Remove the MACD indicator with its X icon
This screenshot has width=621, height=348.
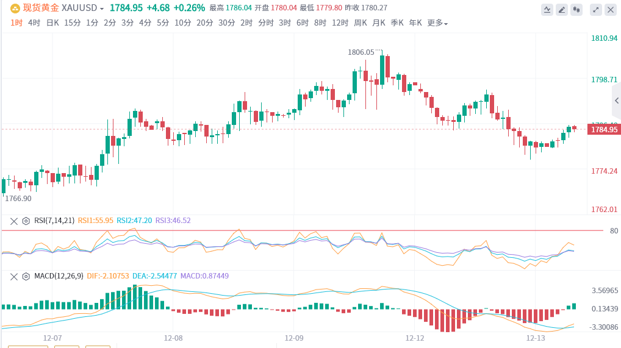coord(14,276)
